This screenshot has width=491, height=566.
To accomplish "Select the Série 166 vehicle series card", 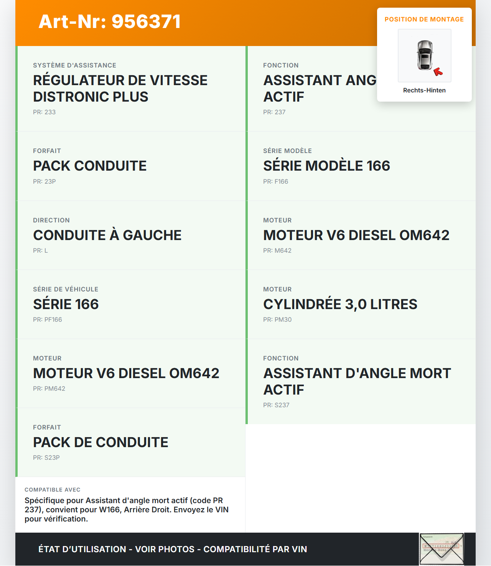I will 130,304.
